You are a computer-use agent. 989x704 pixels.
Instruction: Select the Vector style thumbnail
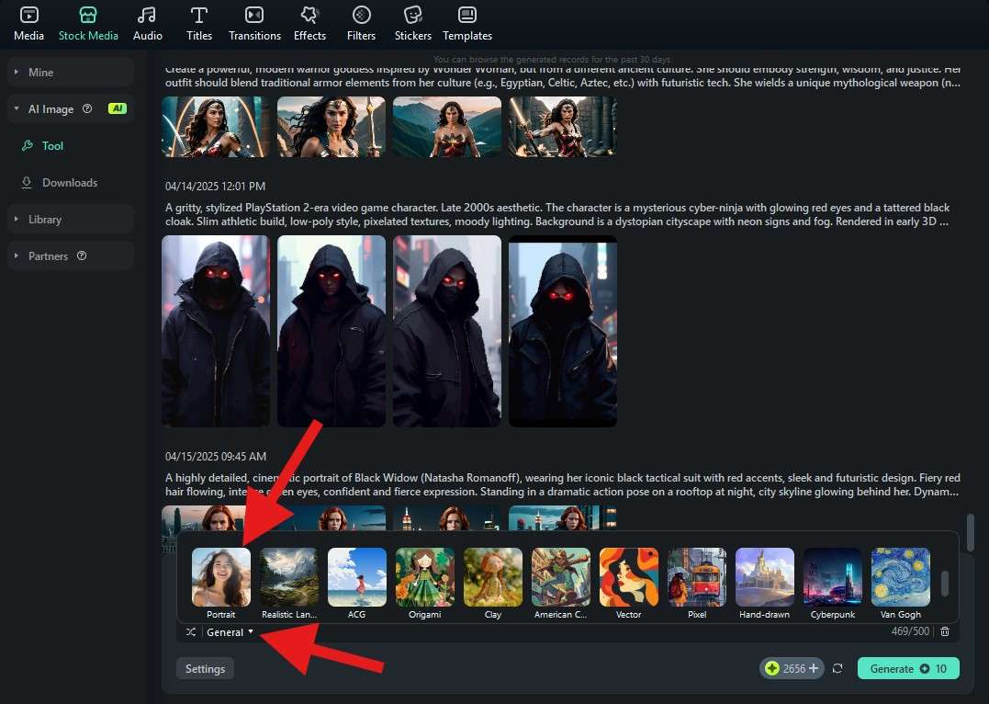tap(629, 577)
